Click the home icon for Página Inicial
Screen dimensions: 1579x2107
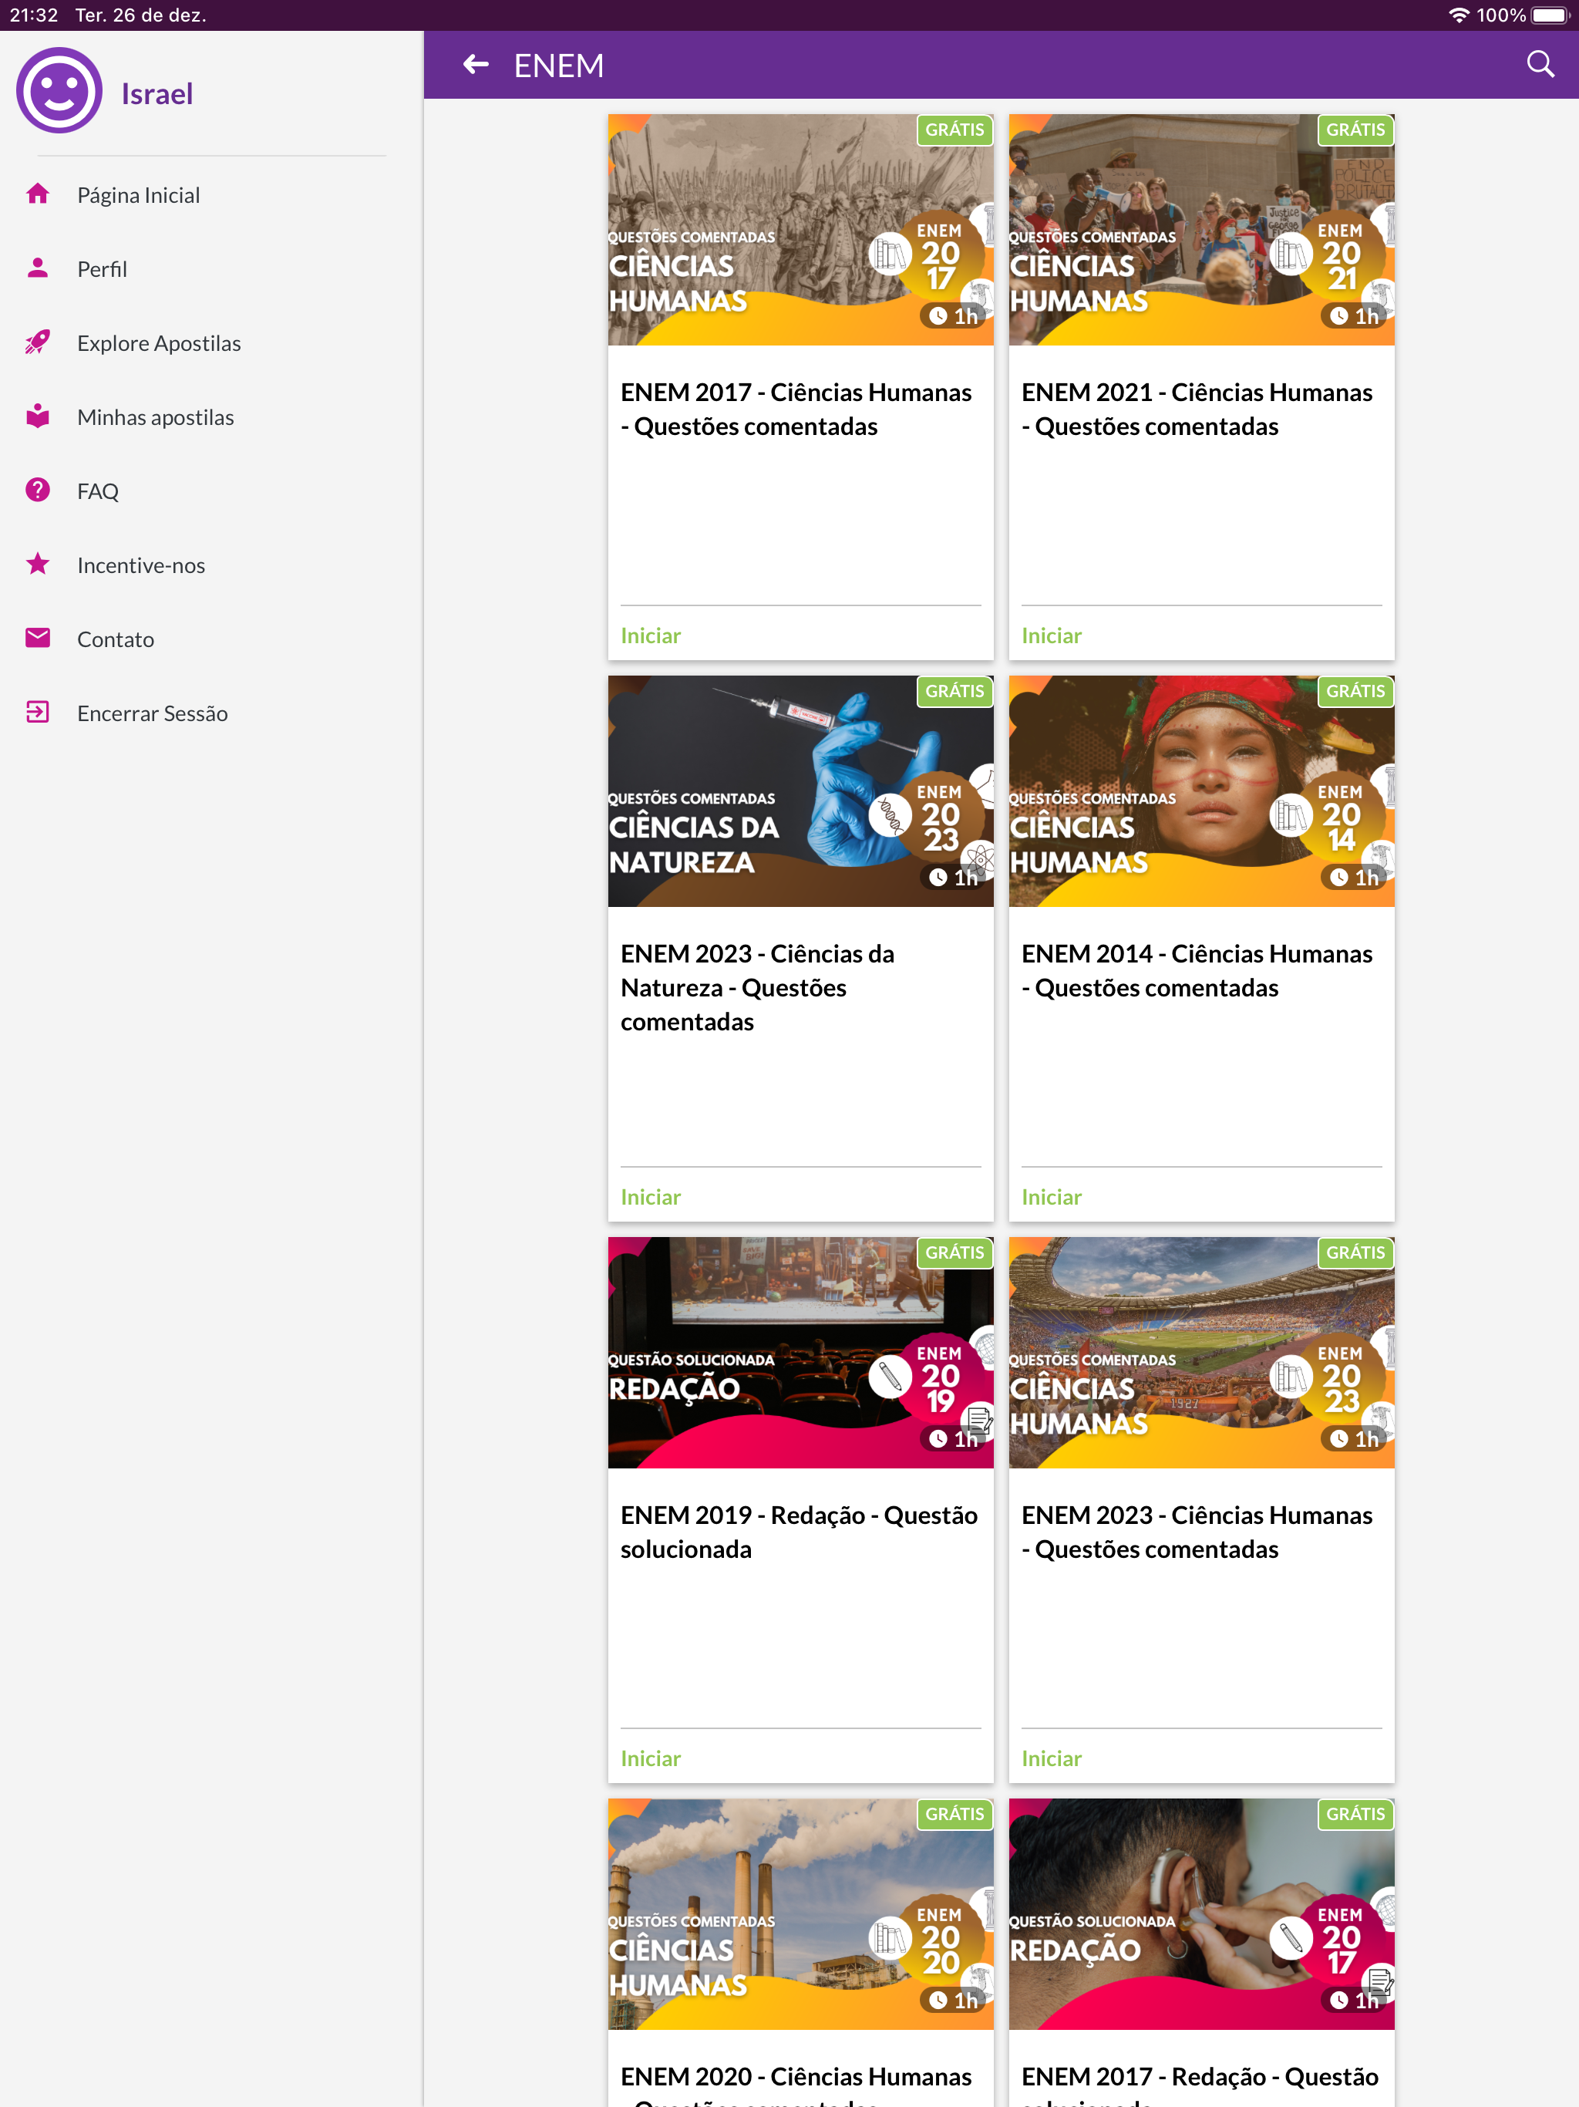point(38,194)
